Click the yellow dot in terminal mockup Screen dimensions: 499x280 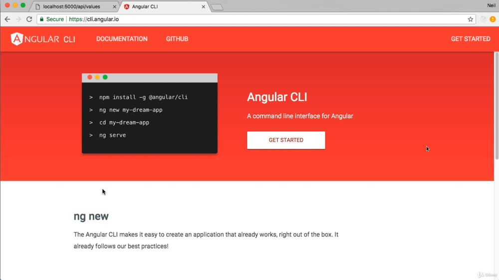(97, 77)
